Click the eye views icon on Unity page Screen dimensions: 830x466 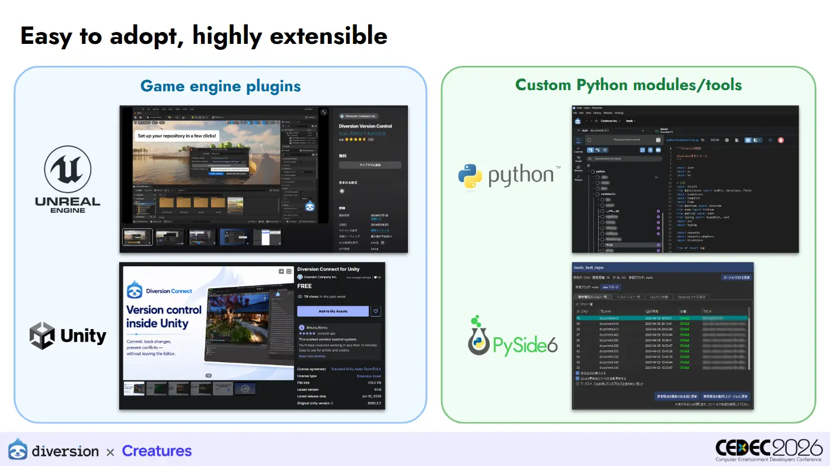[x=300, y=296]
